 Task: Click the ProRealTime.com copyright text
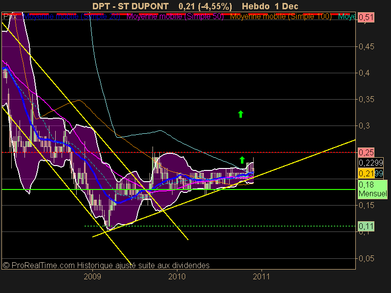click(106, 265)
